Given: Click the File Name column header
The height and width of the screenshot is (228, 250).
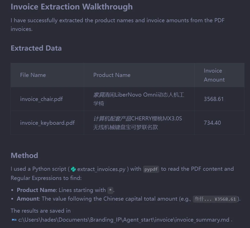Looking at the screenshot, I should pyautogui.click(x=33, y=75).
